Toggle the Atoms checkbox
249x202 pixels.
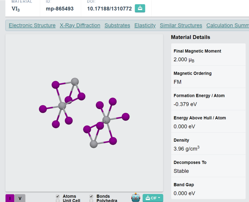[x=58, y=196]
